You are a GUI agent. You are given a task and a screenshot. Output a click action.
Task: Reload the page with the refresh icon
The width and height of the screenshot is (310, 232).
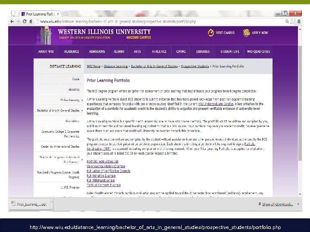coord(25,21)
